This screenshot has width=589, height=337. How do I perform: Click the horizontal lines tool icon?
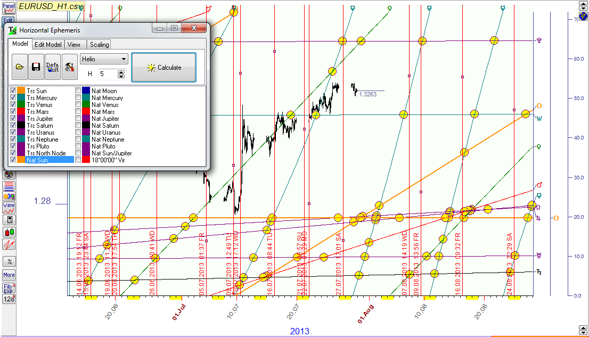click(9, 186)
